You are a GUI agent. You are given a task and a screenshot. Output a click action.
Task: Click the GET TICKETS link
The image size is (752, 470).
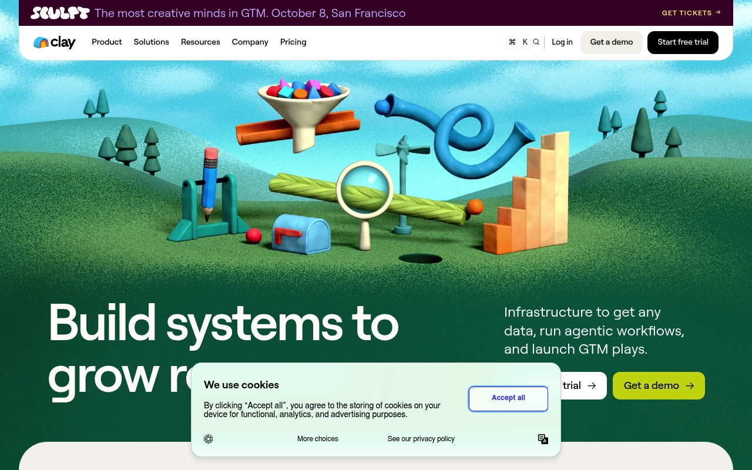pos(691,13)
